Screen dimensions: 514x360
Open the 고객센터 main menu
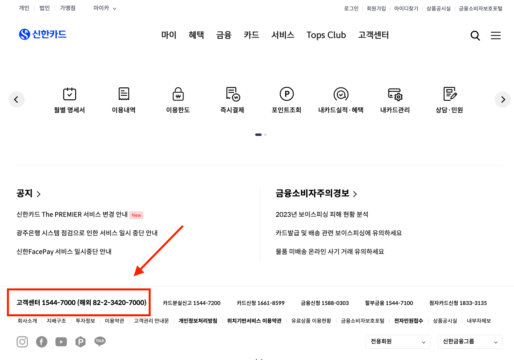point(373,35)
